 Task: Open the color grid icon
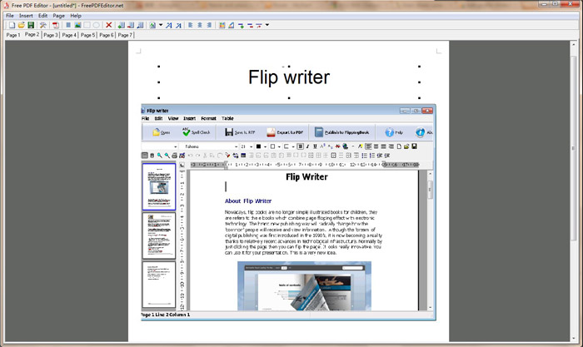click(222, 25)
